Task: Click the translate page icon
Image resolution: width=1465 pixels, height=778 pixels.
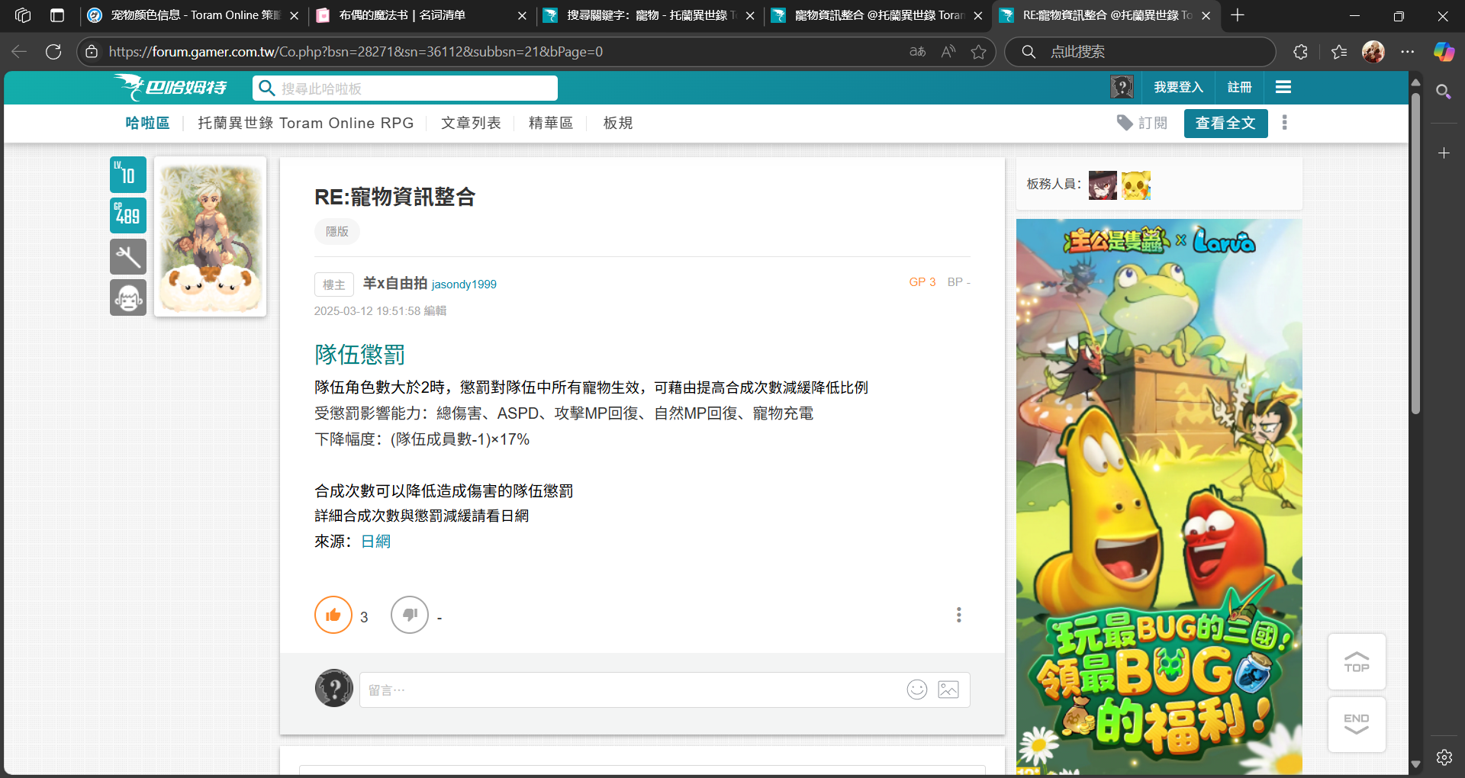Action: (918, 52)
